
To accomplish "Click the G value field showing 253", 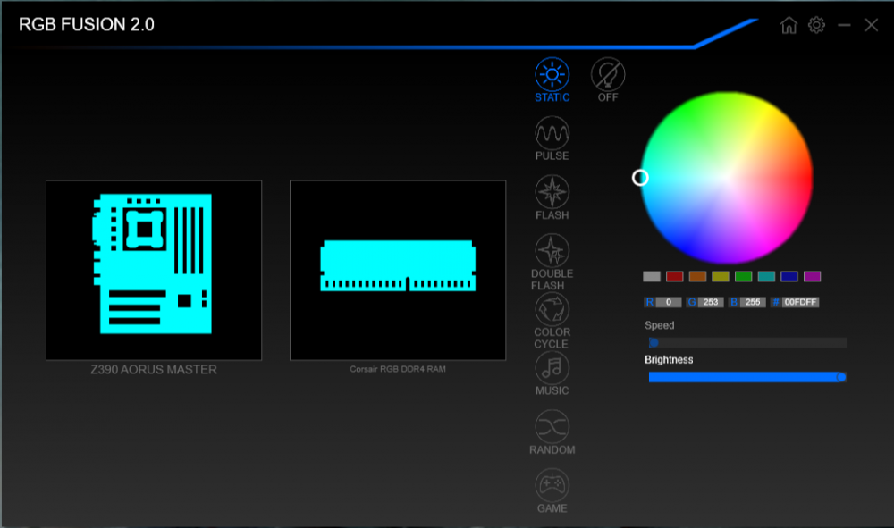I will click(711, 302).
